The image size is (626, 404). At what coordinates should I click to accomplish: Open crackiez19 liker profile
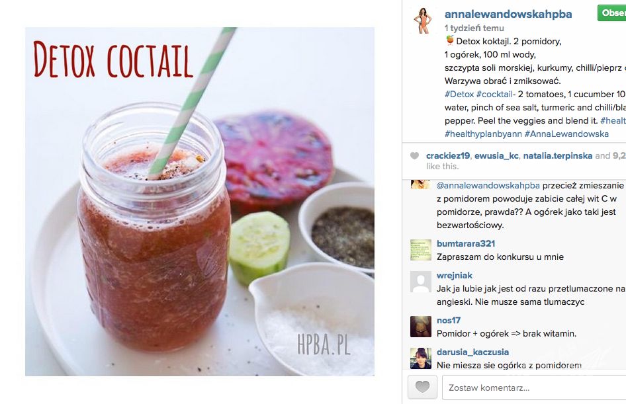[448, 156]
